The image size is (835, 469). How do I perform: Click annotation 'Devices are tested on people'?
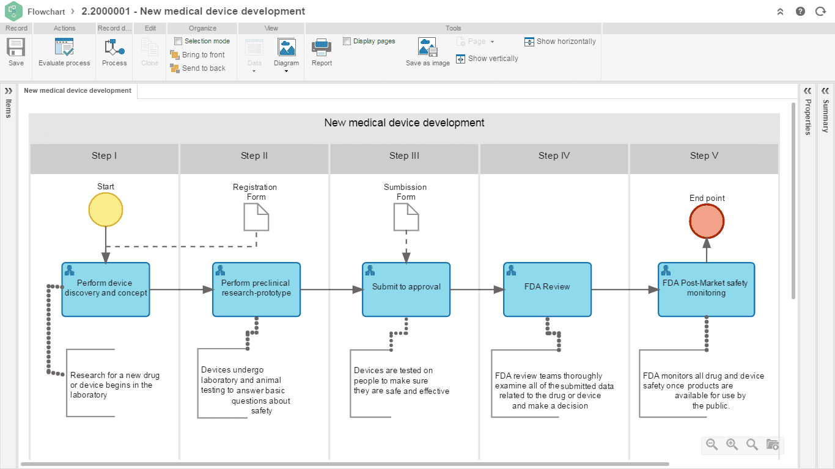click(402, 380)
